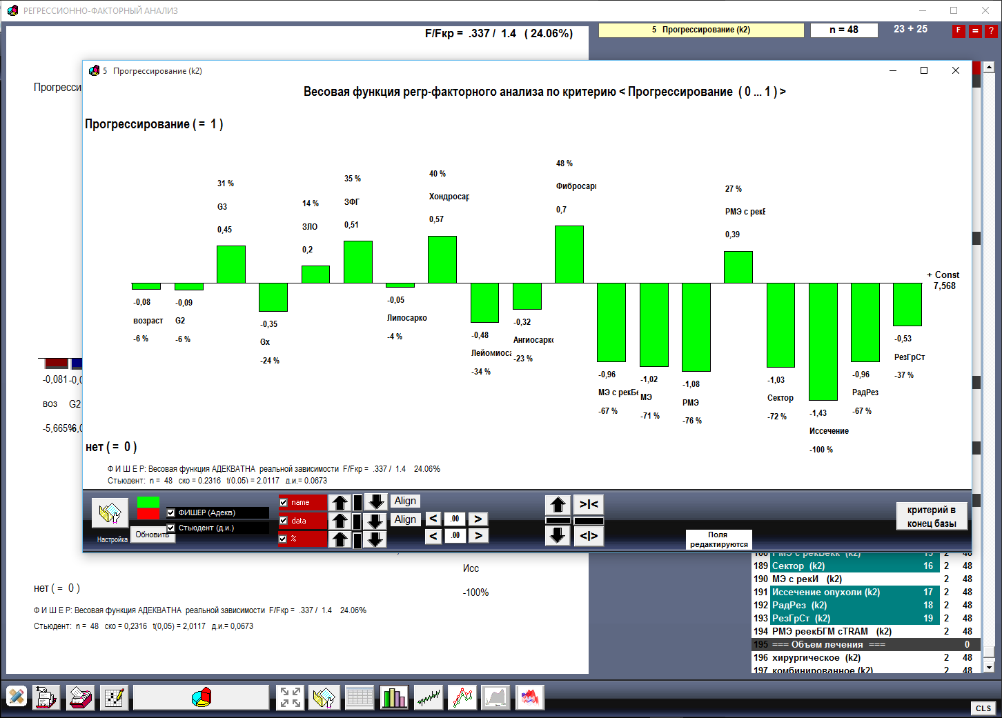Screen dimensions: 1002x718
Task: Click the green color swatch
Action: pyautogui.click(x=148, y=502)
